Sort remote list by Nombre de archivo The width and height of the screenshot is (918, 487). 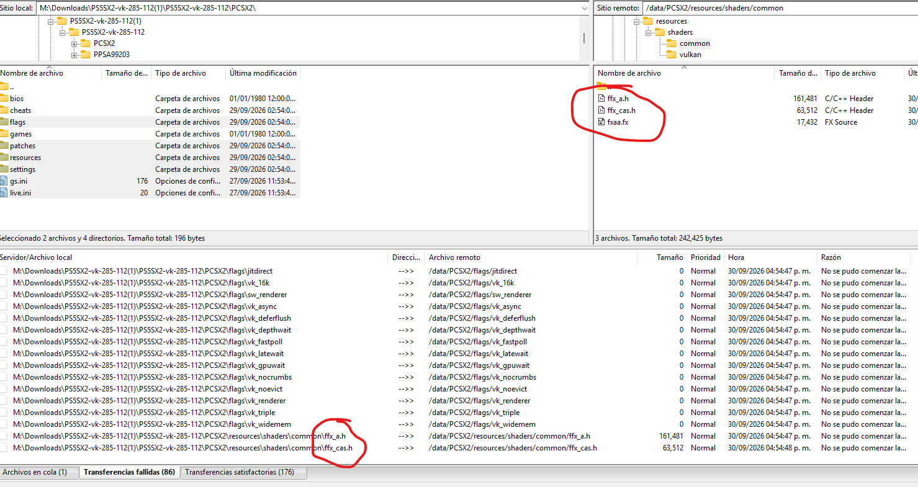(684, 73)
